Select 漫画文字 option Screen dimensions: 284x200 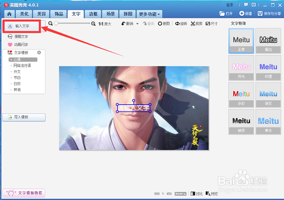[18, 37]
